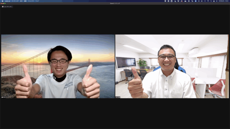The height and width of the screenshot is (129, 230).
Task: Open the ウィンドウ menu
Action: pos(31,1)
